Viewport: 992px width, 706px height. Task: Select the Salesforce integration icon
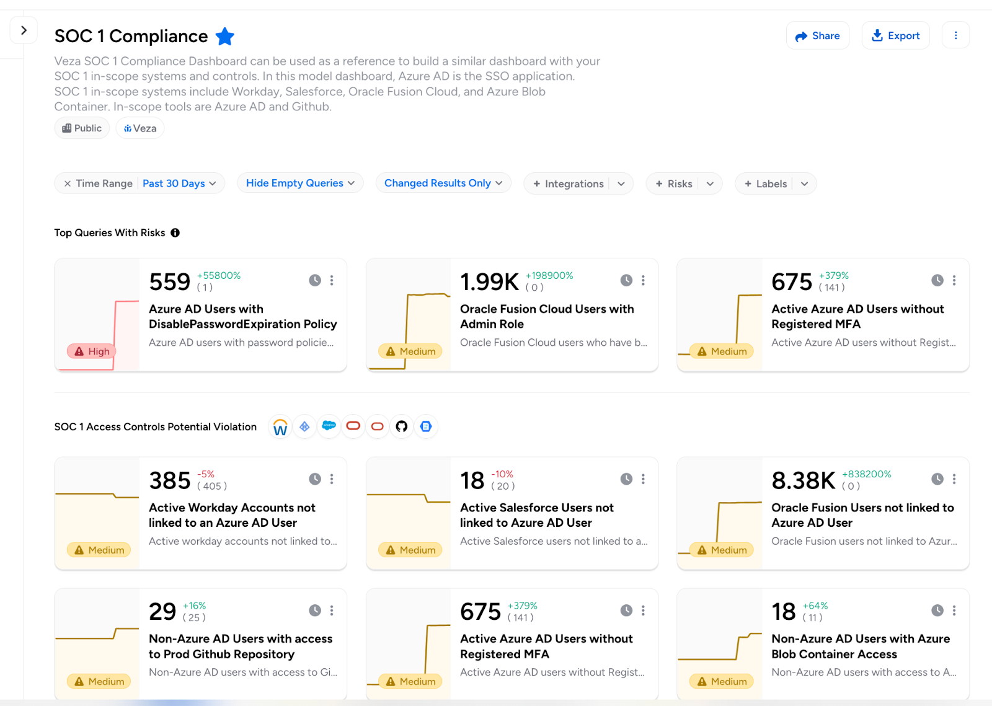tap(329, 426)
